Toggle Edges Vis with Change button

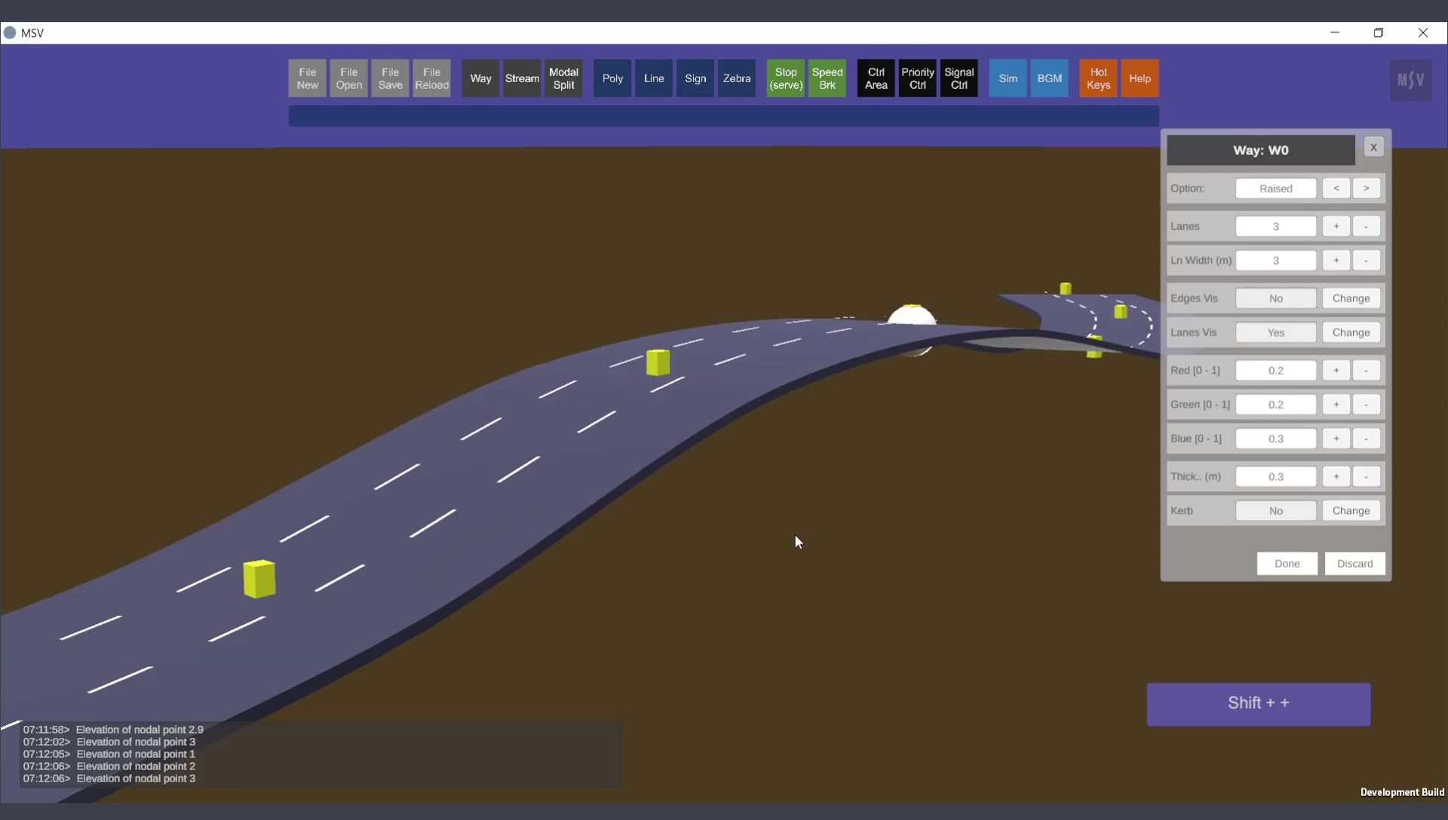(1350, 298)
